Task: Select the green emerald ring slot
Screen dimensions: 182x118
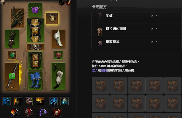Action: coord(12,55)
